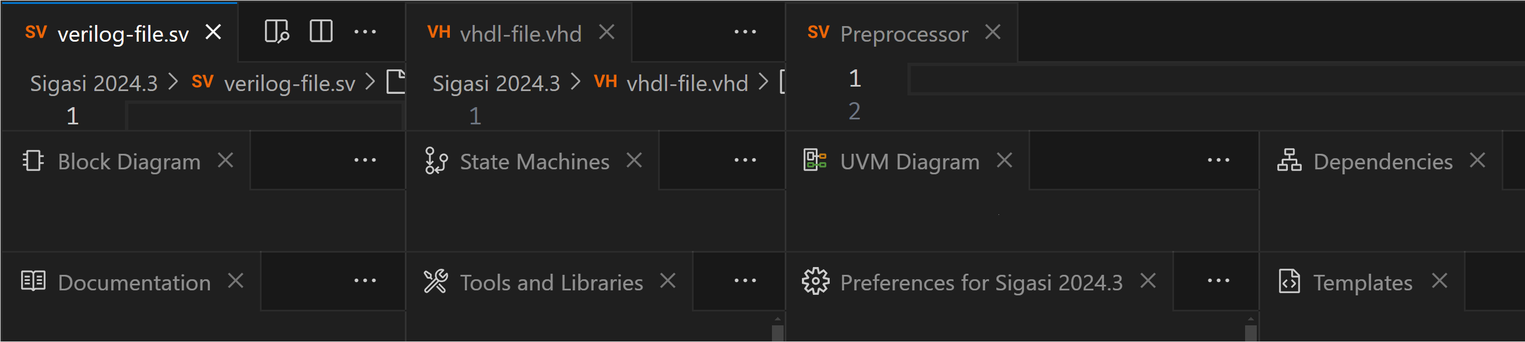Click the Preferences gear icon
The image size is (1525, 342).
815,281
